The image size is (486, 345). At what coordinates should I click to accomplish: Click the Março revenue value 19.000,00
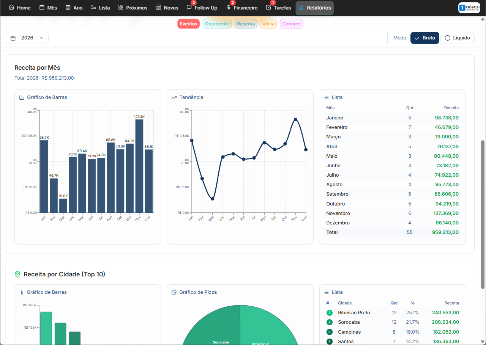coord(447,137)
